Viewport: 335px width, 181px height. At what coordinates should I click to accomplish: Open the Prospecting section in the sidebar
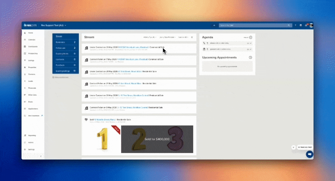pos(33,54)
